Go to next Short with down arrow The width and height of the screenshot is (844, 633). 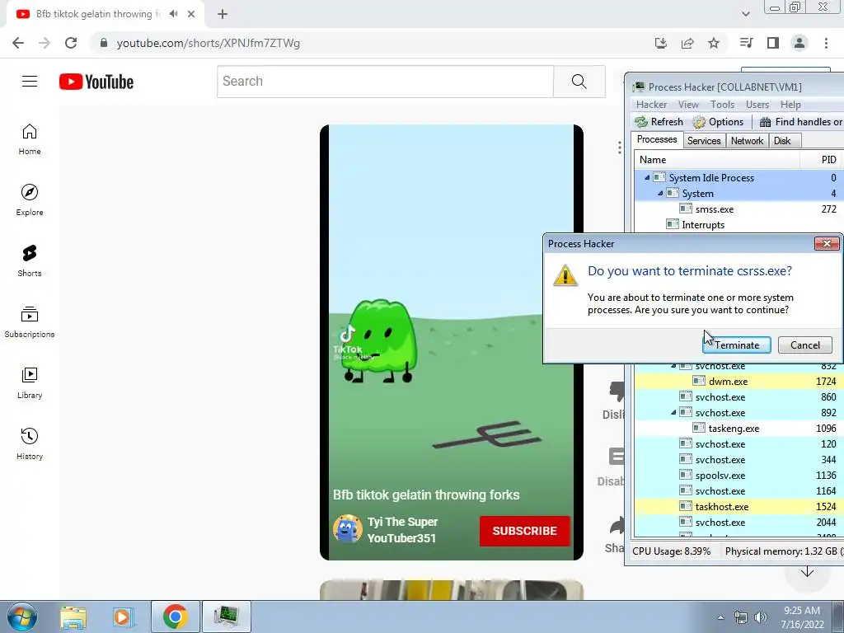[807, 572]
